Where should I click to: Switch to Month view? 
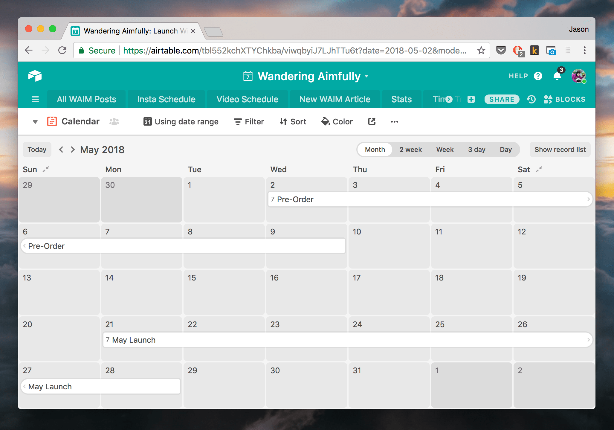[375, 150]
